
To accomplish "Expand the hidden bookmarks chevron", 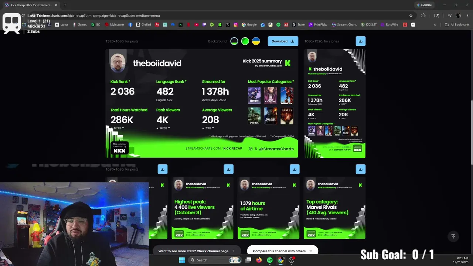I will [x=435, y=25].
